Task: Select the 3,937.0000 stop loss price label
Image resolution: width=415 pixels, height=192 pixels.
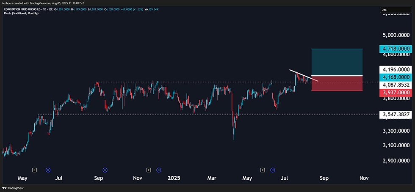Action: click(x=396, y=93)
